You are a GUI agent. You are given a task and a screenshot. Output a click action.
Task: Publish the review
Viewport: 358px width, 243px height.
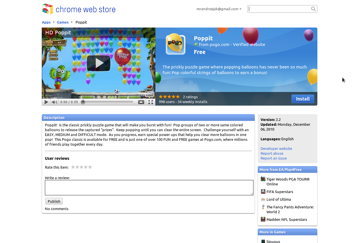click(x=54, y=201)
